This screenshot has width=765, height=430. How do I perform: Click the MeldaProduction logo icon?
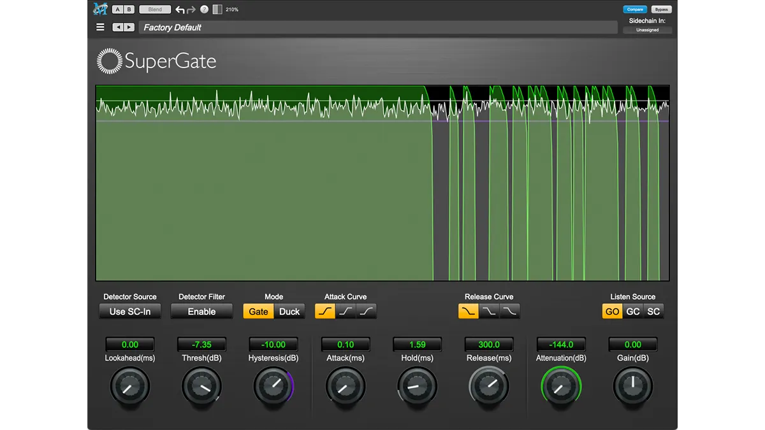click(99, 9)
